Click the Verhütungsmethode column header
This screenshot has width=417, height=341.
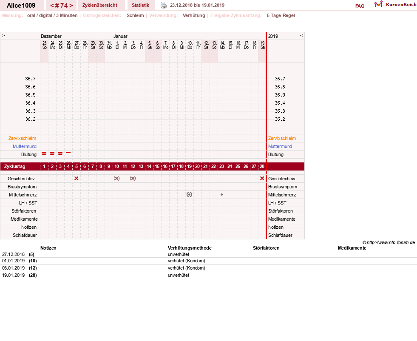pyautogui.click(x=190, y=248)
